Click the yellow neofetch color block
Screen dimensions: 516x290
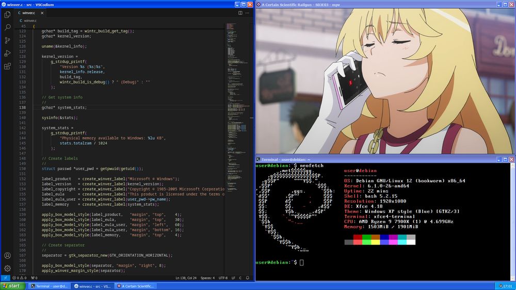376,242
